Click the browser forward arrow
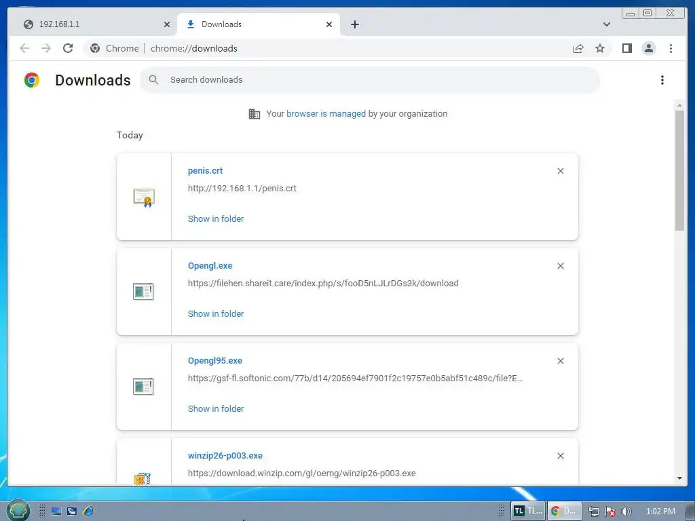Image resolution: width=695 pixels, height=521 pixels. [x=46, y=48]
